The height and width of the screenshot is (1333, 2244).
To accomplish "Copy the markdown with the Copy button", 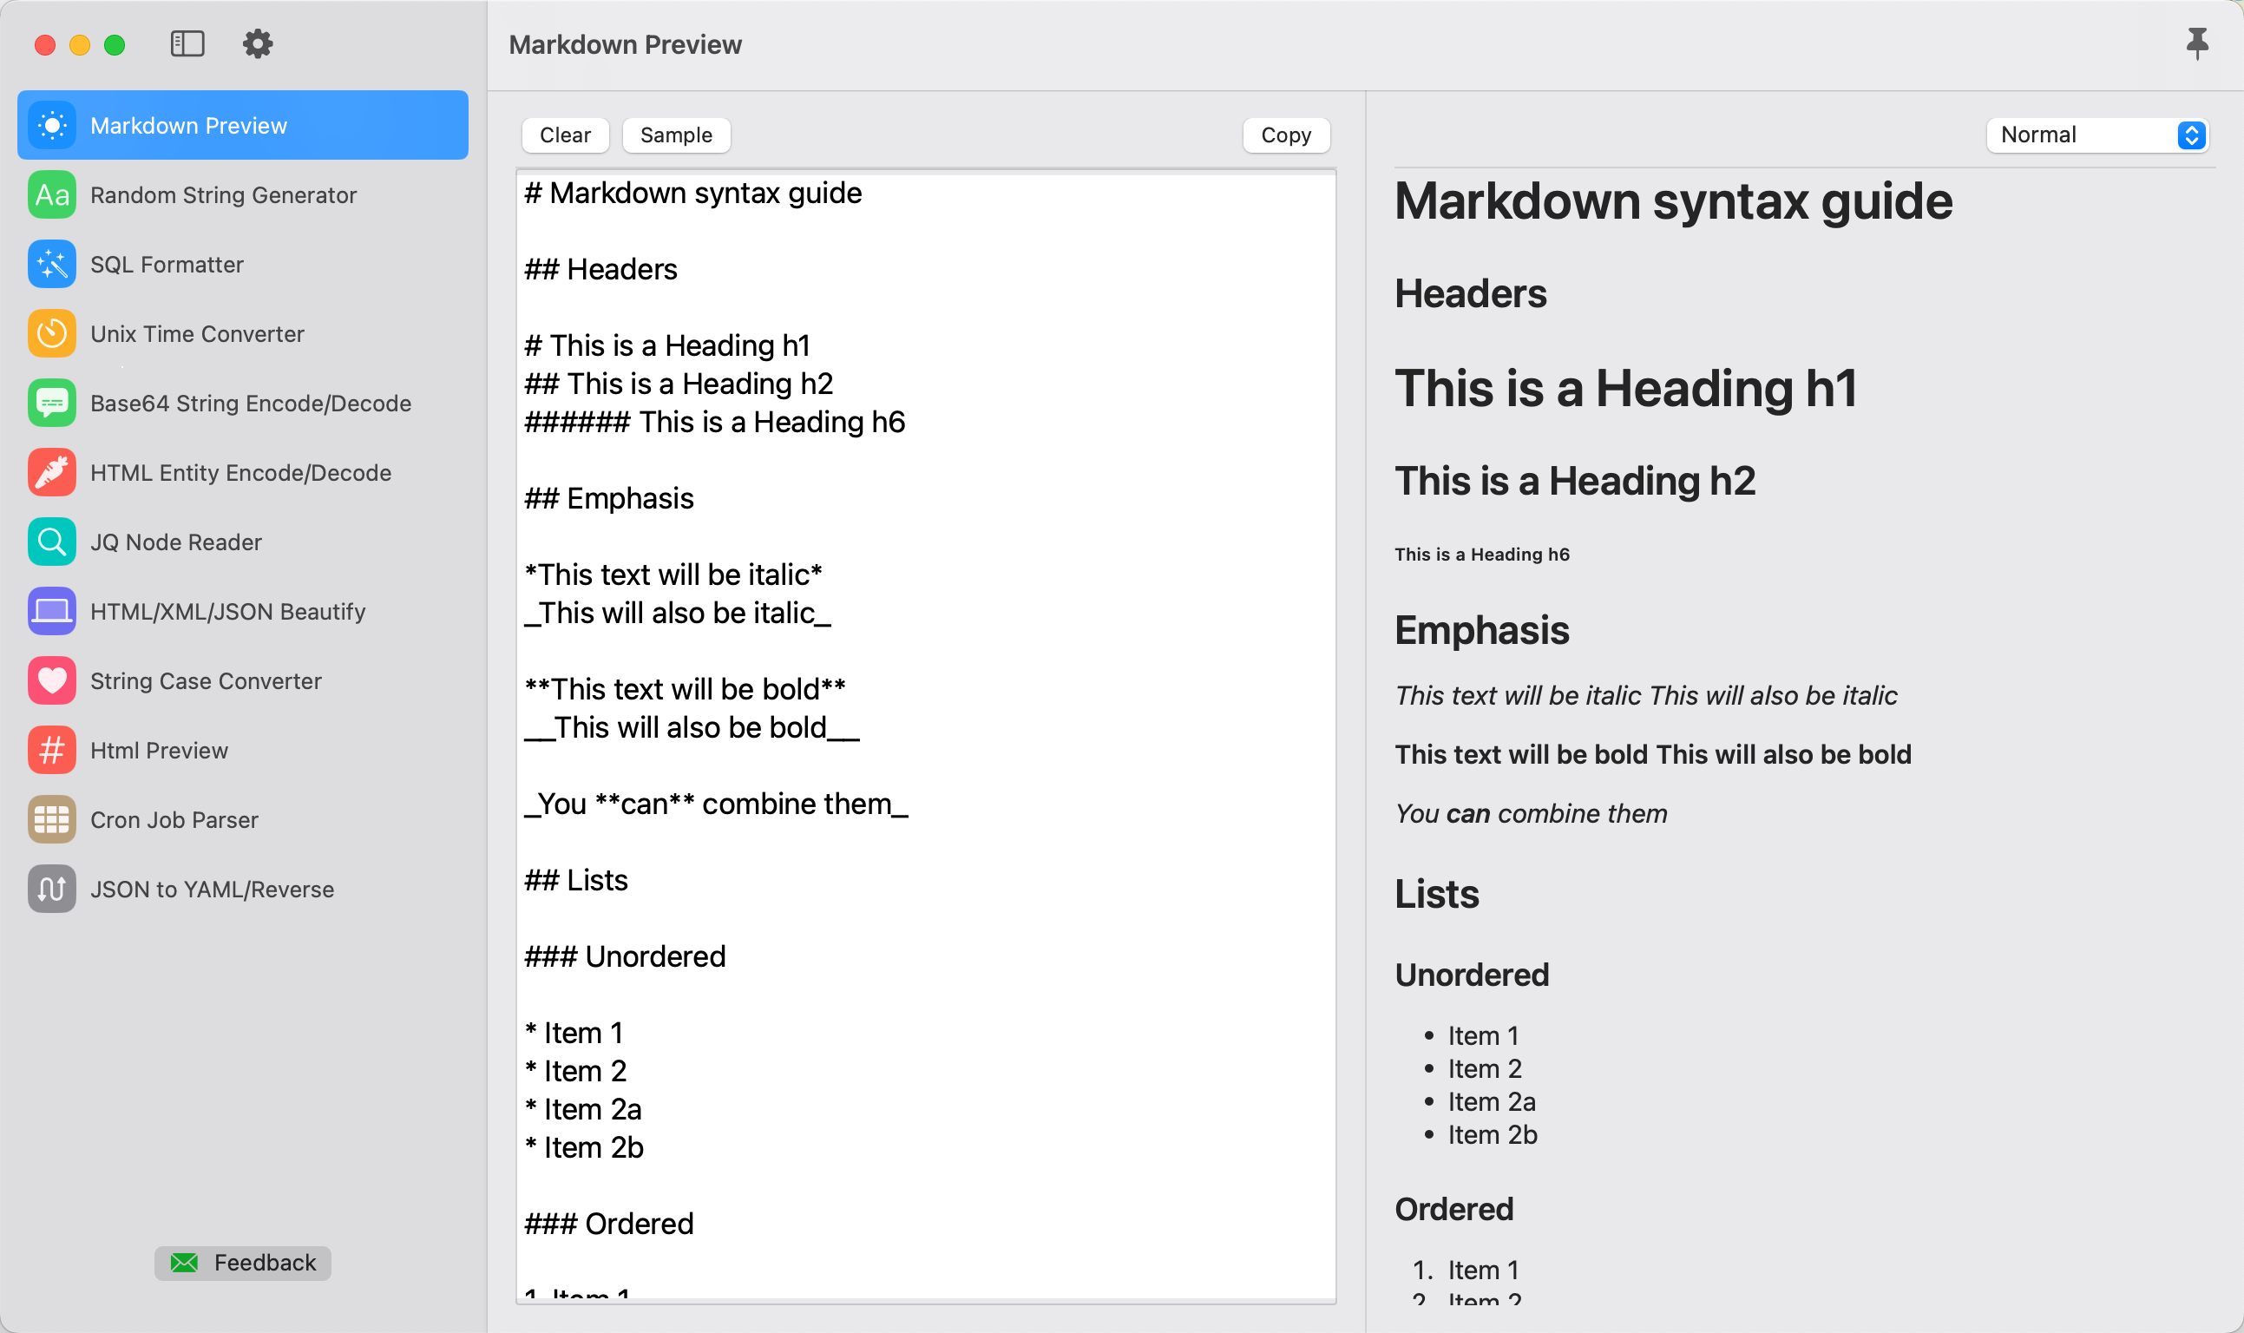I will [x=1285, y=135].
